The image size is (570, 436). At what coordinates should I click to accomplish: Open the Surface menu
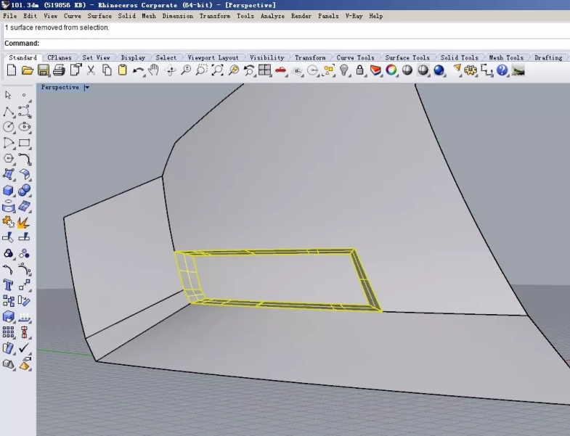click(x=99, y=16)
